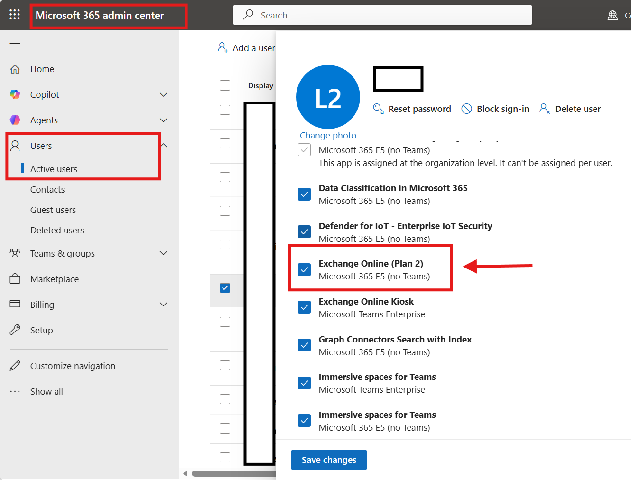Click the Add a user icon
This screenshot has height=480, width=631.
click(223, 47)
